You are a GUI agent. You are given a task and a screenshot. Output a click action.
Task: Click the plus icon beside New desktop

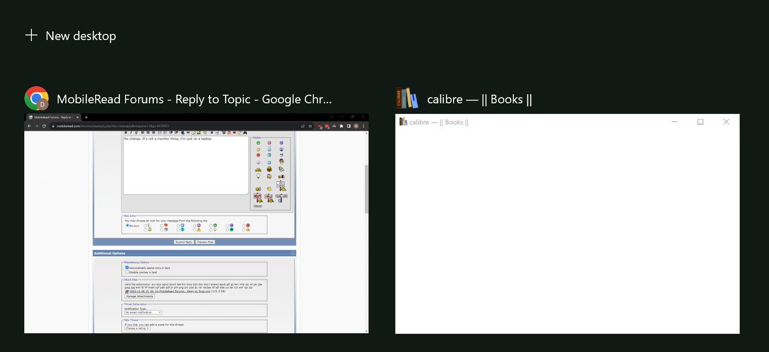(x=31, y=35)
